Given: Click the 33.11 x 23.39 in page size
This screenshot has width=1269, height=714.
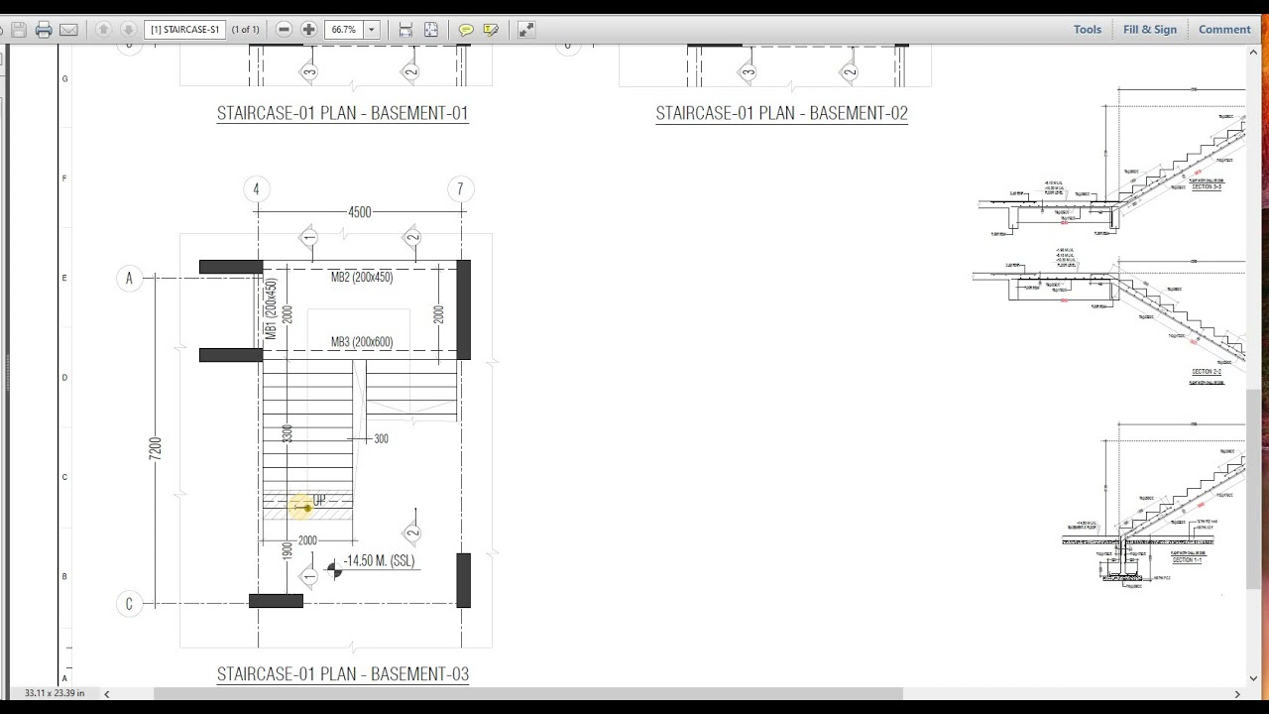Looking at the screenshot, I should (55, 693).
